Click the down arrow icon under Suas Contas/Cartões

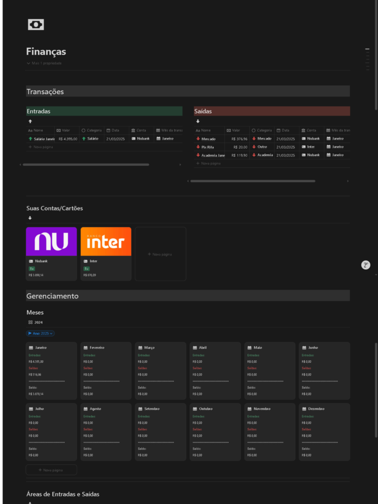click(30, 218)
